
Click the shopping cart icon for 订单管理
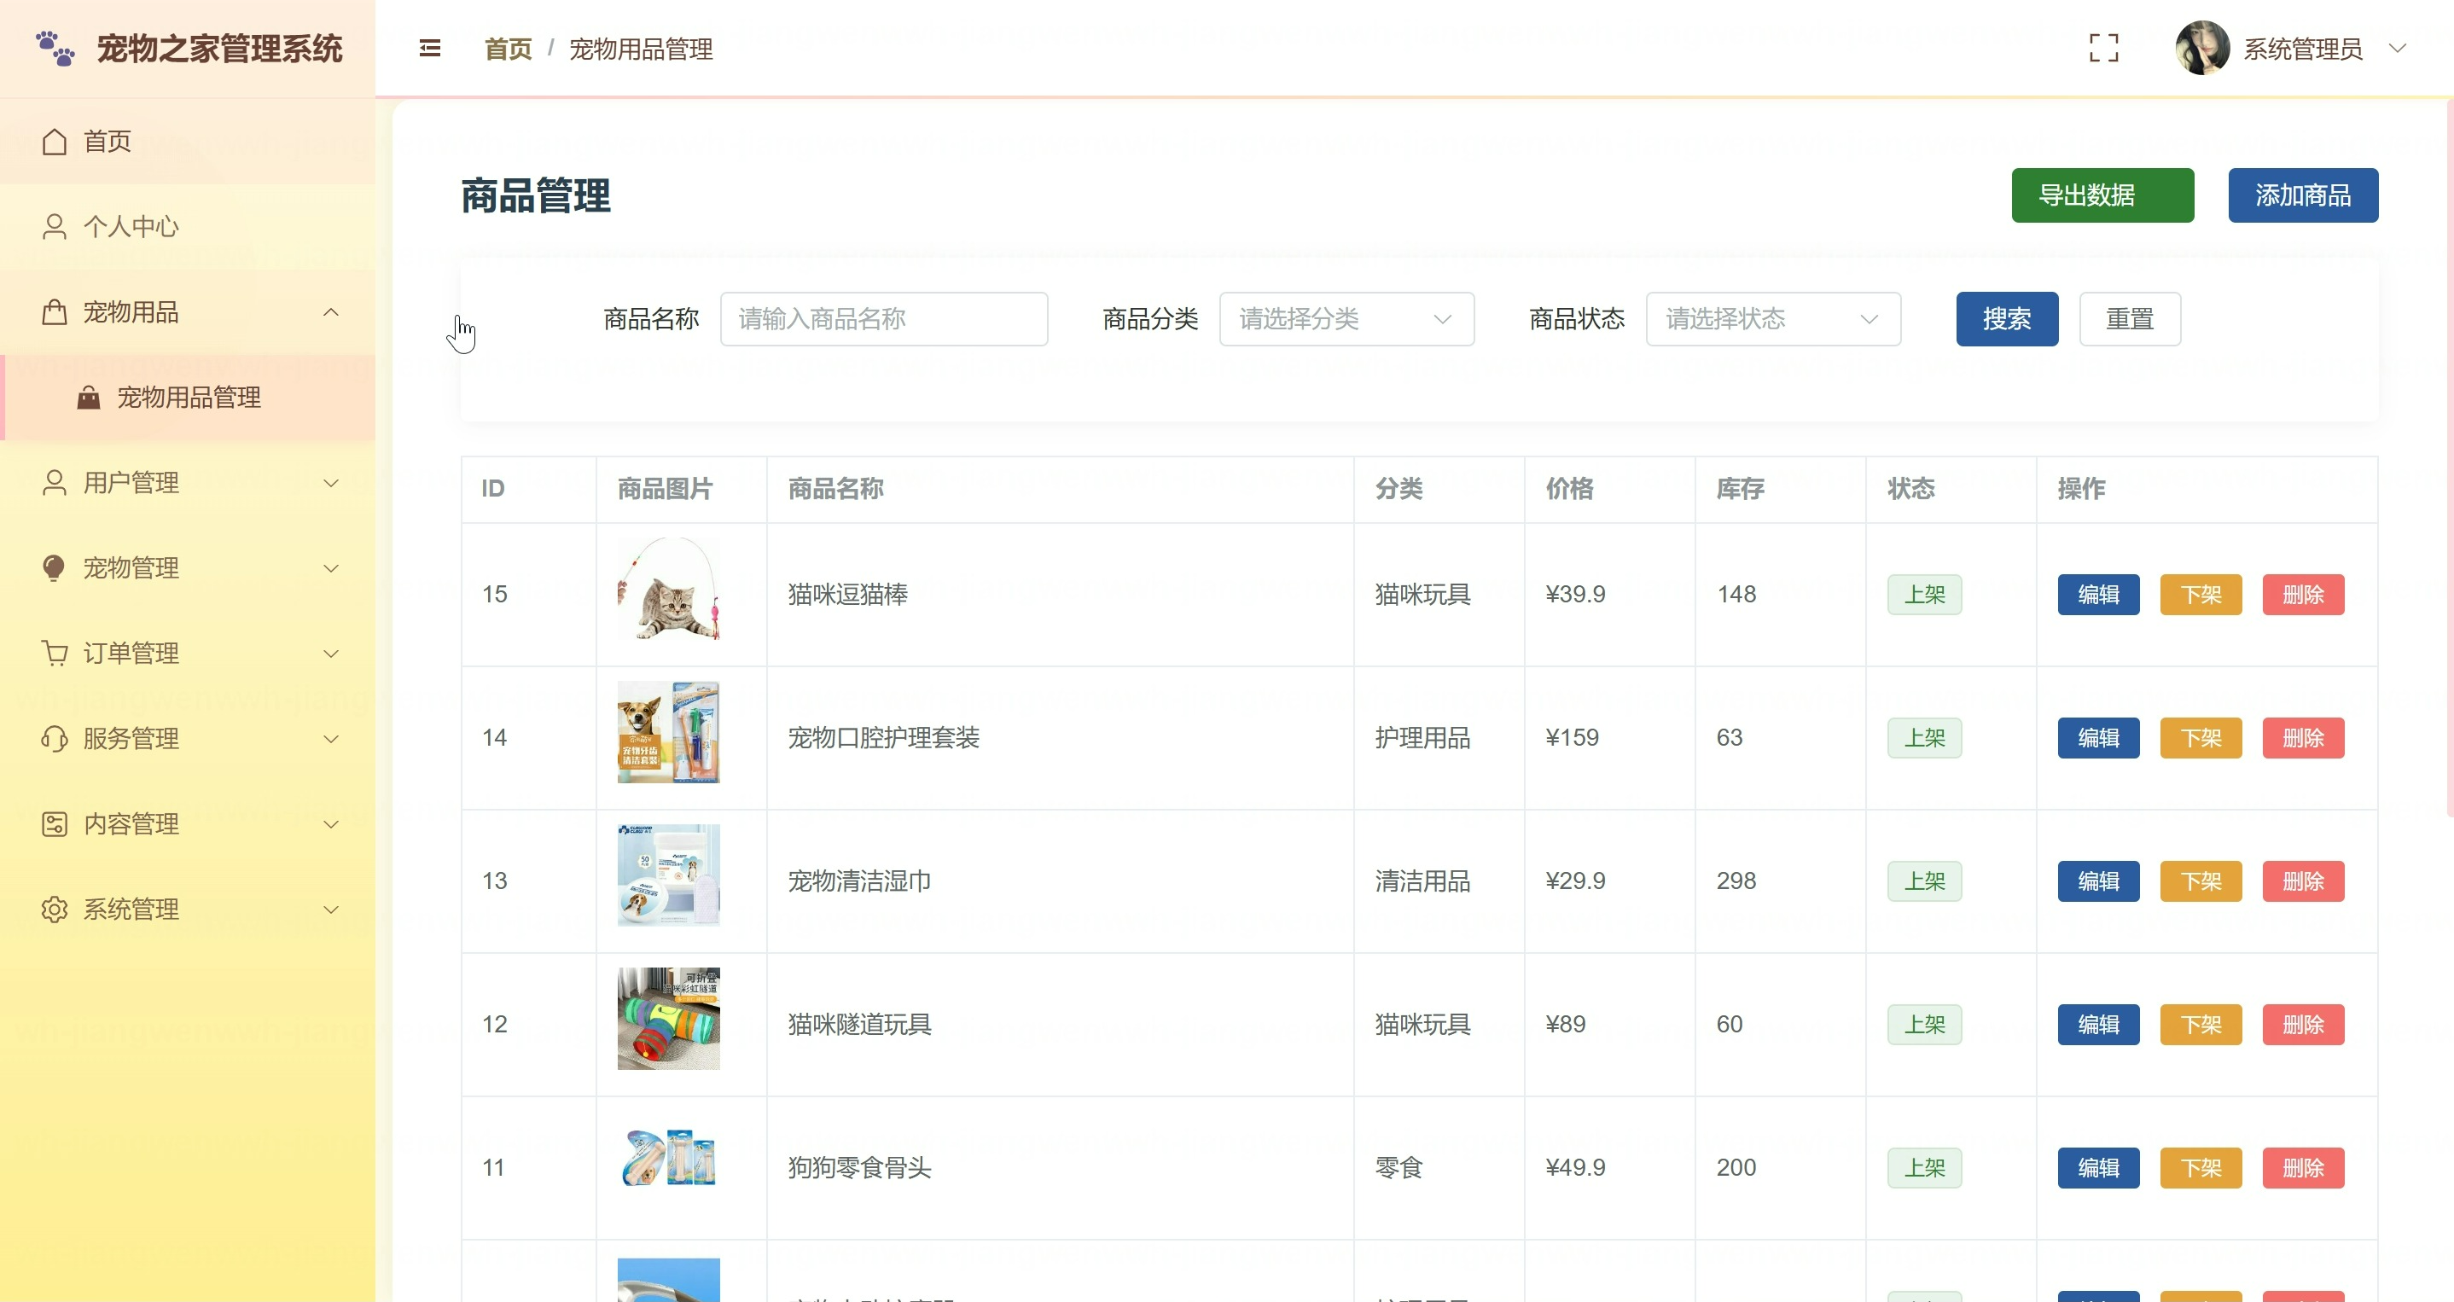pyautogui.click(x=55, y=654)
